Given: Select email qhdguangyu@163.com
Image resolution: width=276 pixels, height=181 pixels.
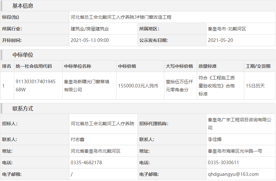Looking at the screenshot, I should (233, 174).
